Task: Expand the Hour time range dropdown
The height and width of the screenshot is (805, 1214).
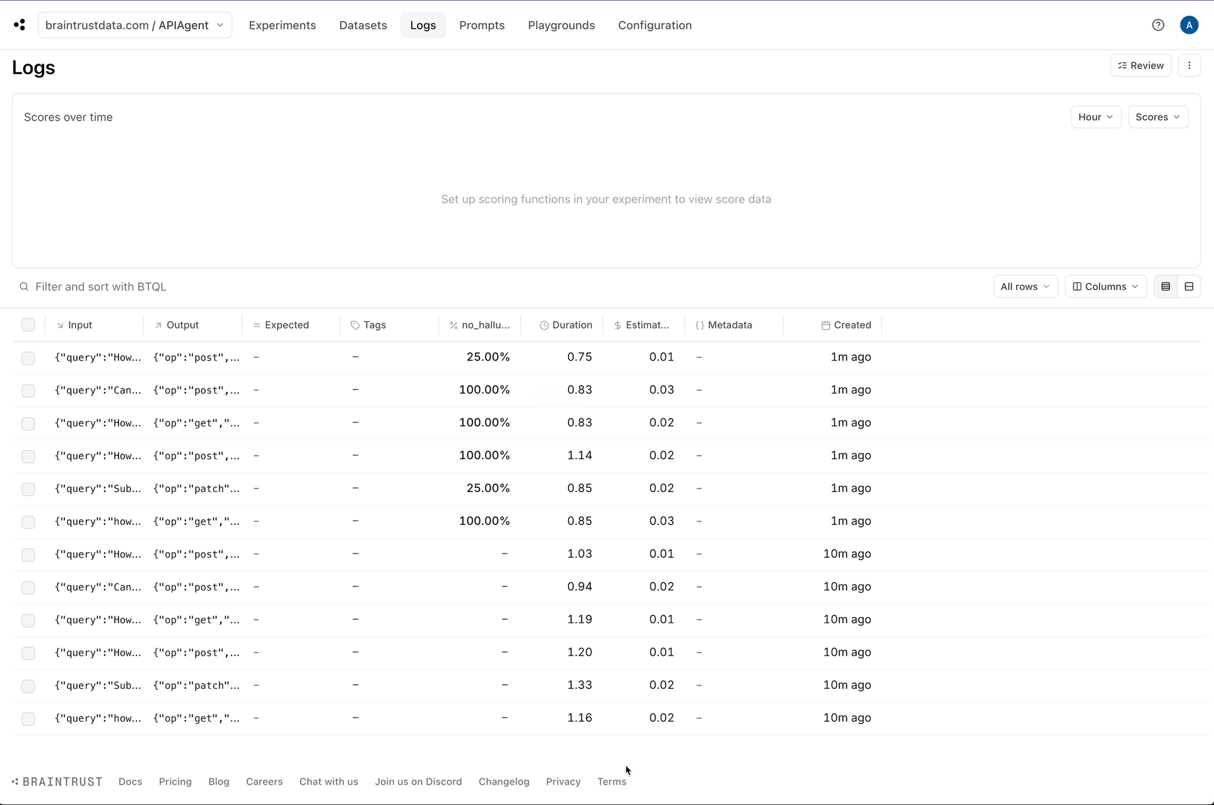Action: pyautogui.click(x=1095, y=117)
